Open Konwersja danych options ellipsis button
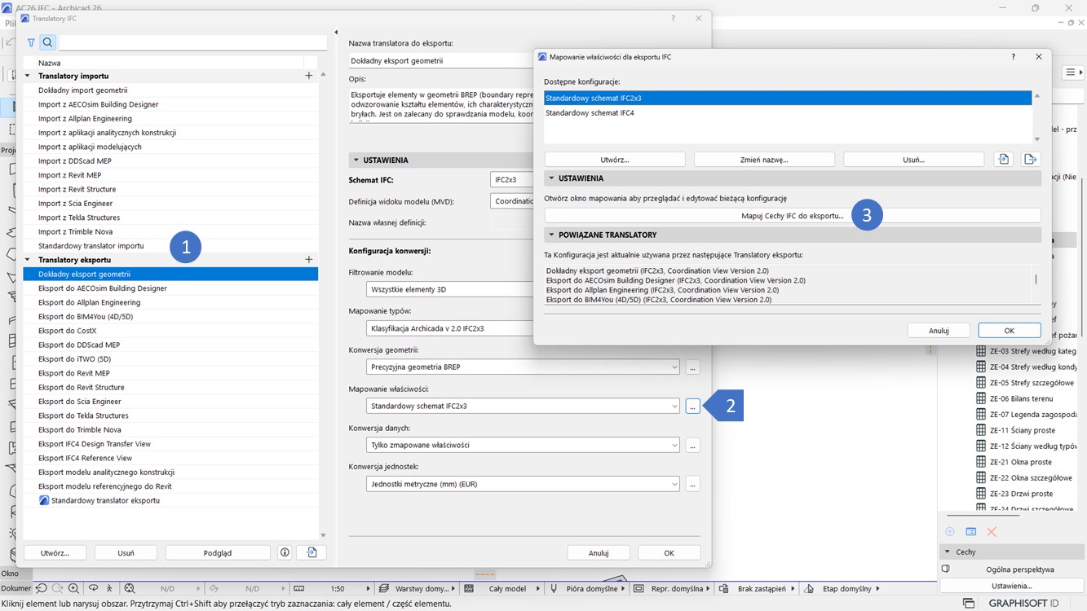Viewport: 1087px width, 611px height. (x=692, y=445)
